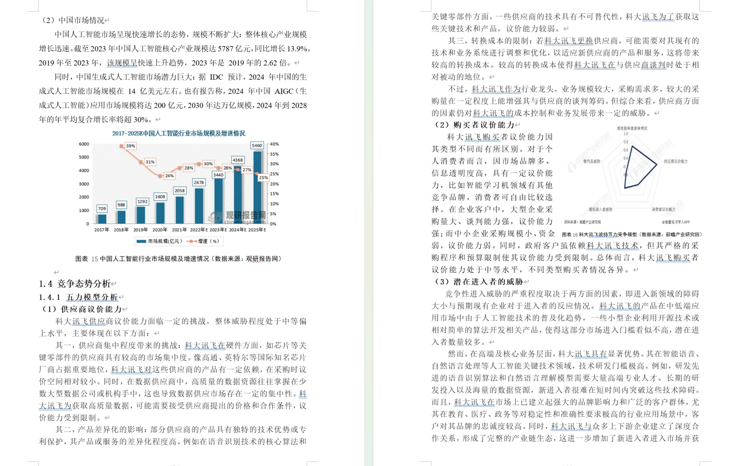The image size is (740, 466).
Task: Click the "2017年" x-axis label
Action: pyautogui.click(x=102, y=230)
